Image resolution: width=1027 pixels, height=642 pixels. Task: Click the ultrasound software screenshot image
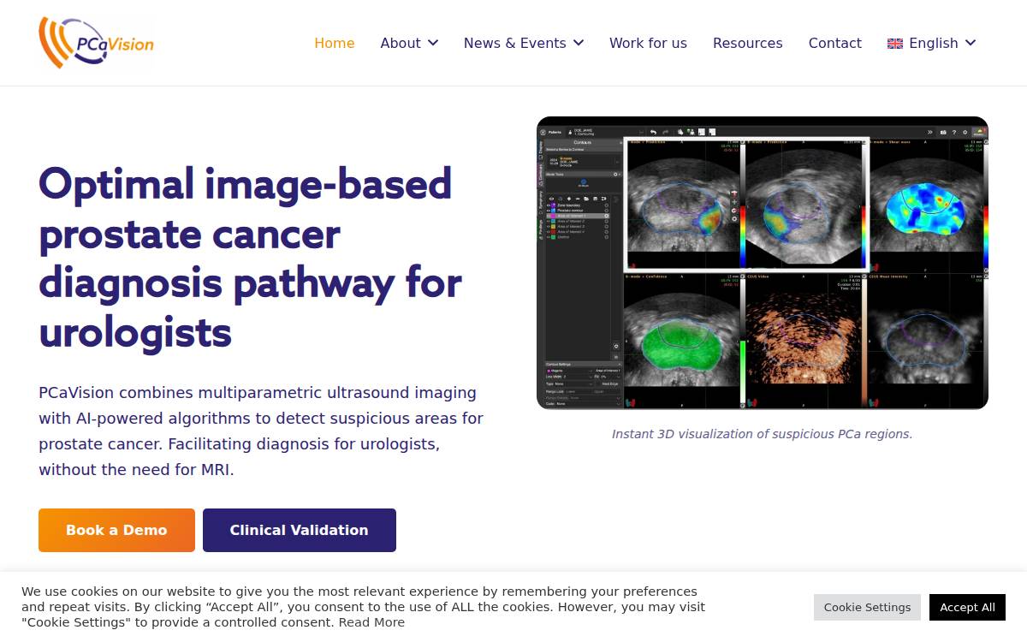point(763,263)
